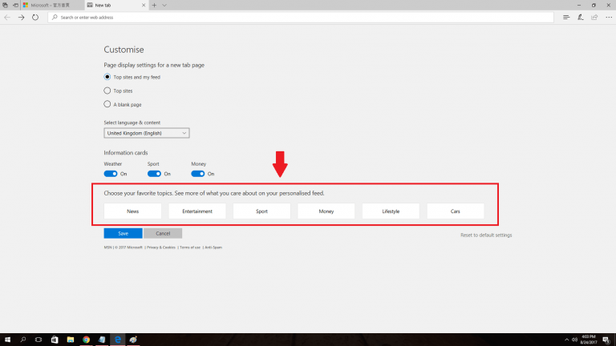Turn off the Weather information card

tap(111, 174)
